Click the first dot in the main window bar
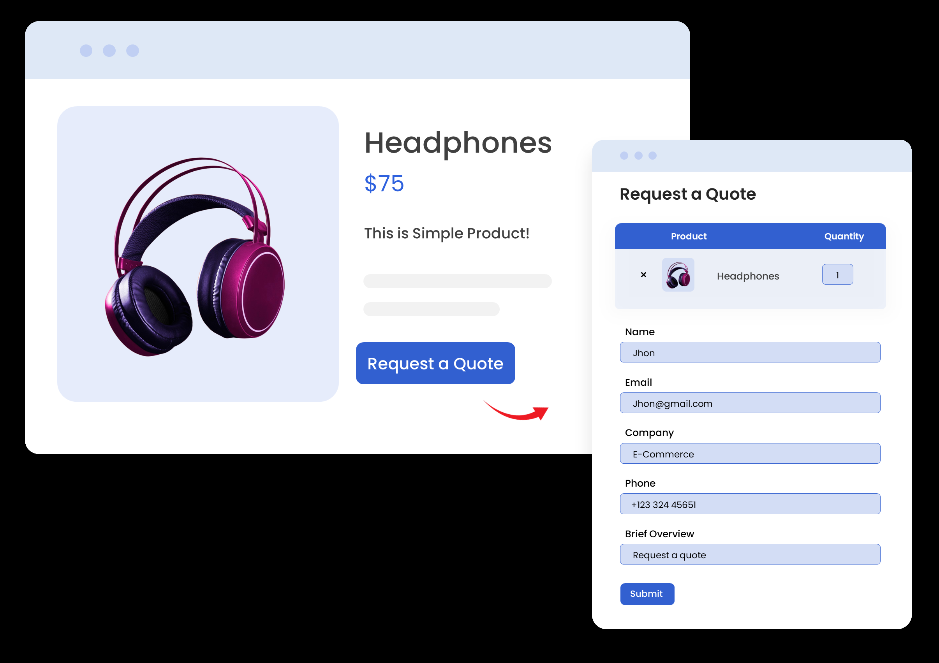The image size is (939, 663). point(86,51)
